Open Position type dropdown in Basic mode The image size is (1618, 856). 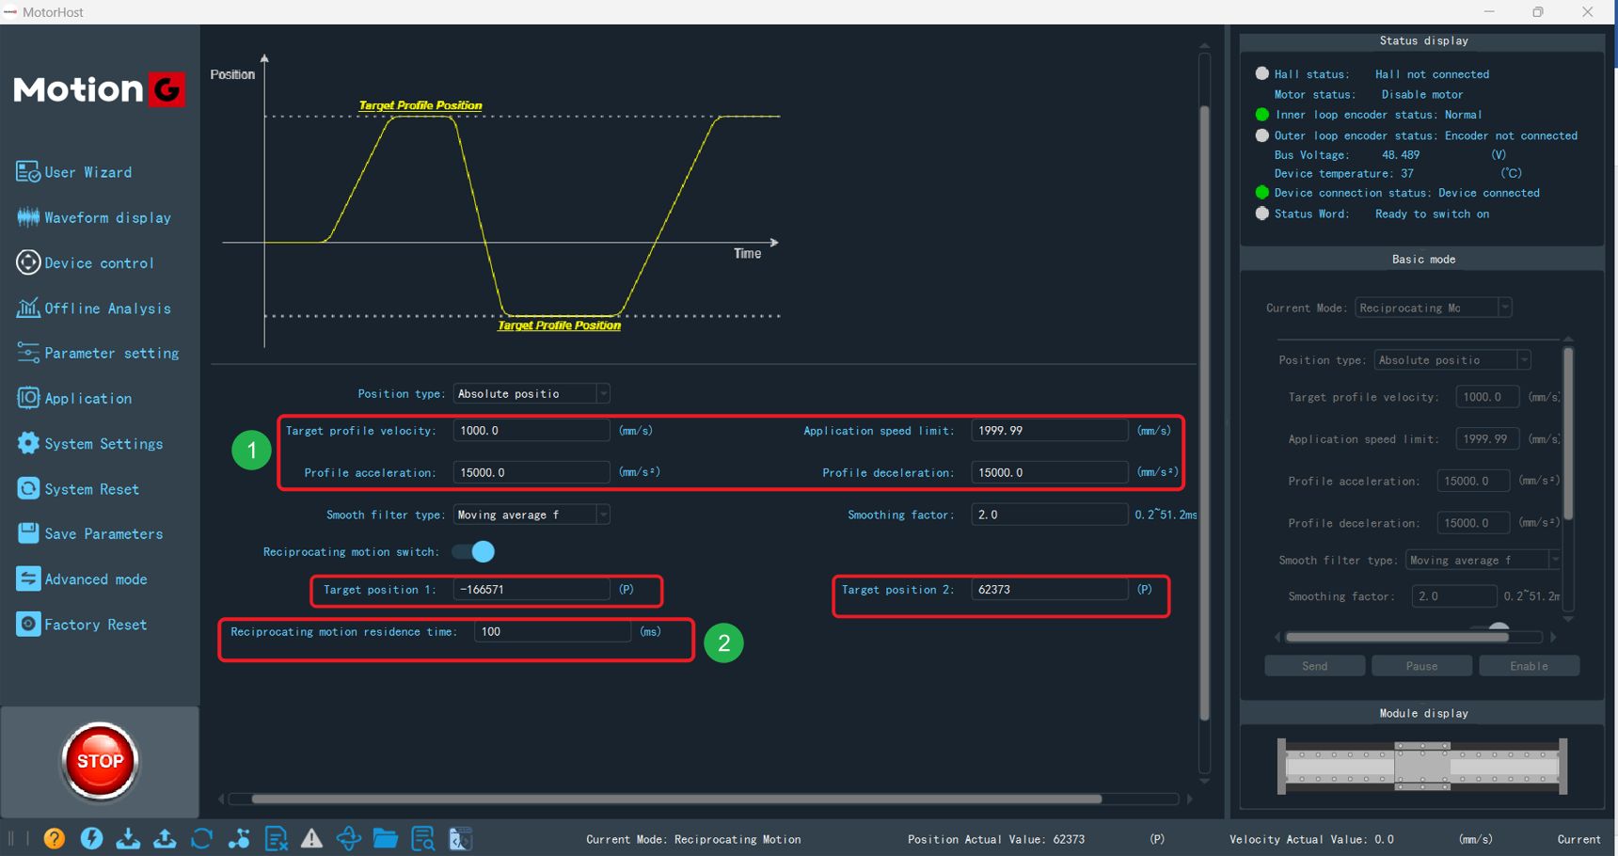click(1452, 360)
